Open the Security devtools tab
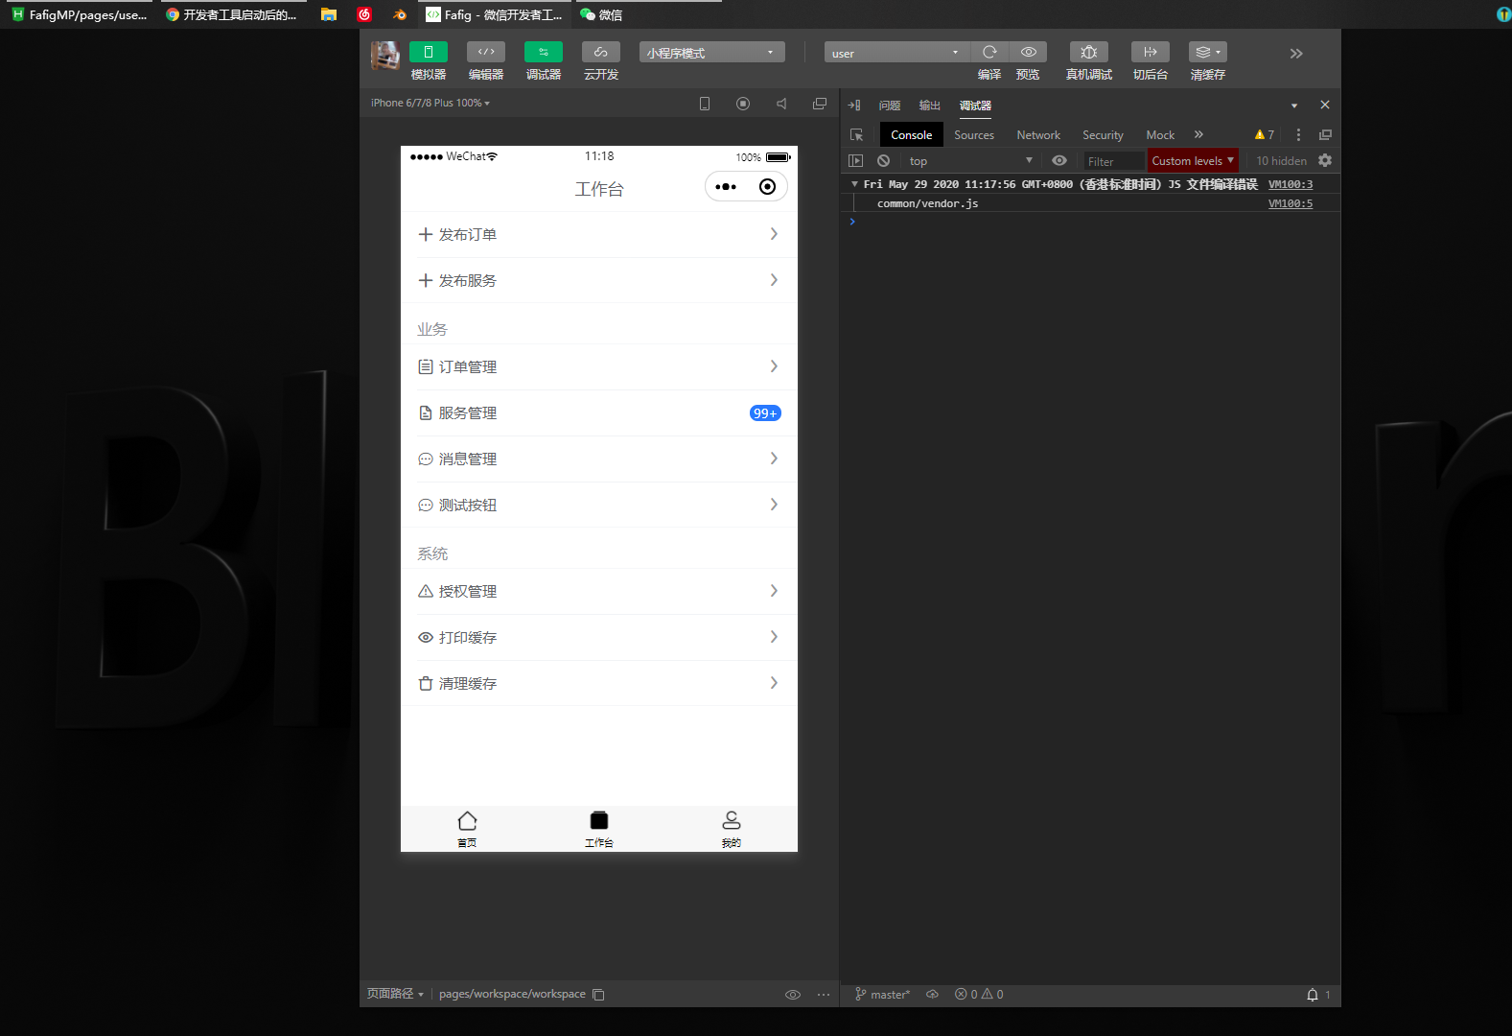Image resolution: width=1512 pixels, height=1036 pixels. (x=1103, y=135)
